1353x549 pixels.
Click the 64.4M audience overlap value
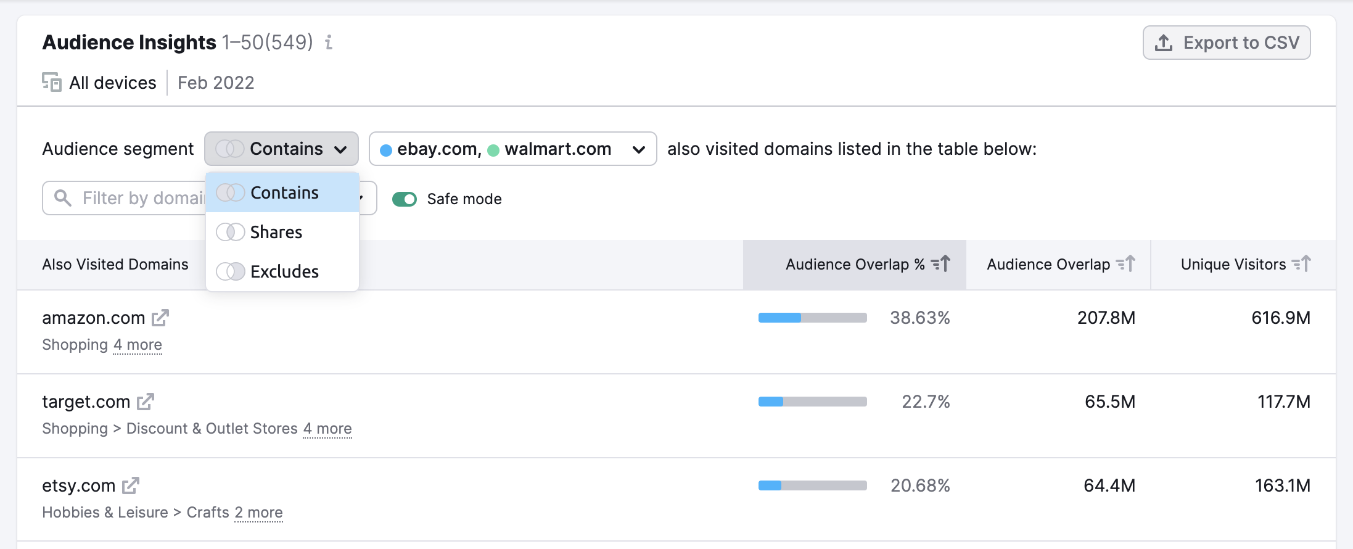click(1109, 485)
